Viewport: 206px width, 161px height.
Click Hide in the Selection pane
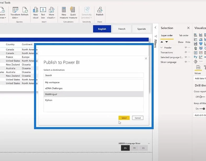click(188, 42)
